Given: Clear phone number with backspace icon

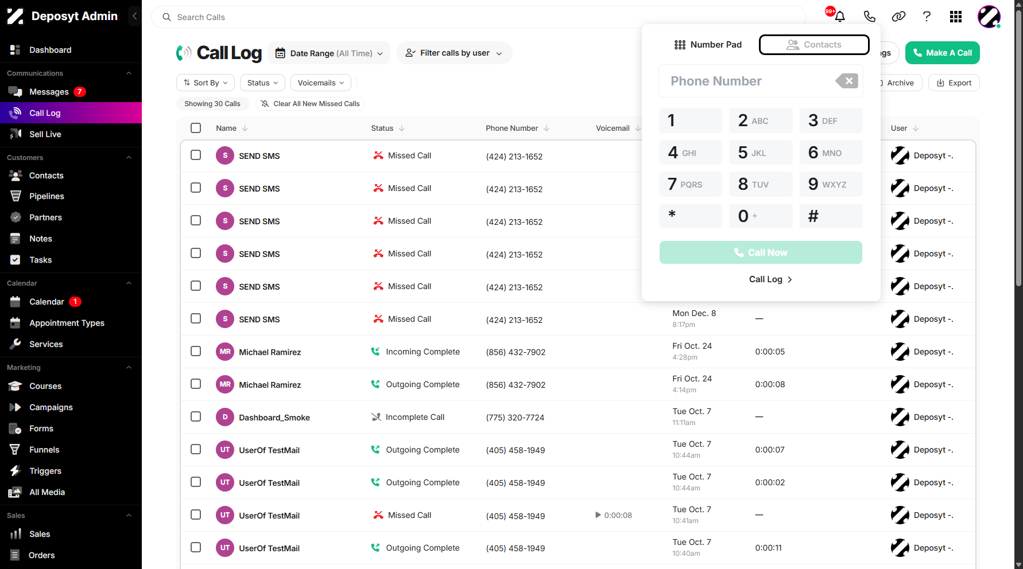Looking at the screenshot, I should [847, 81].
